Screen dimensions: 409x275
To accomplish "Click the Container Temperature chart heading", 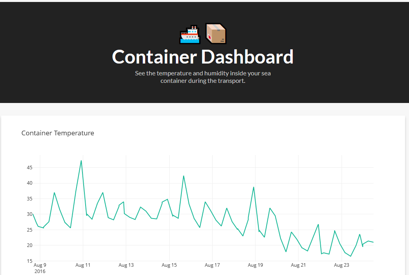I will point(58,133).
